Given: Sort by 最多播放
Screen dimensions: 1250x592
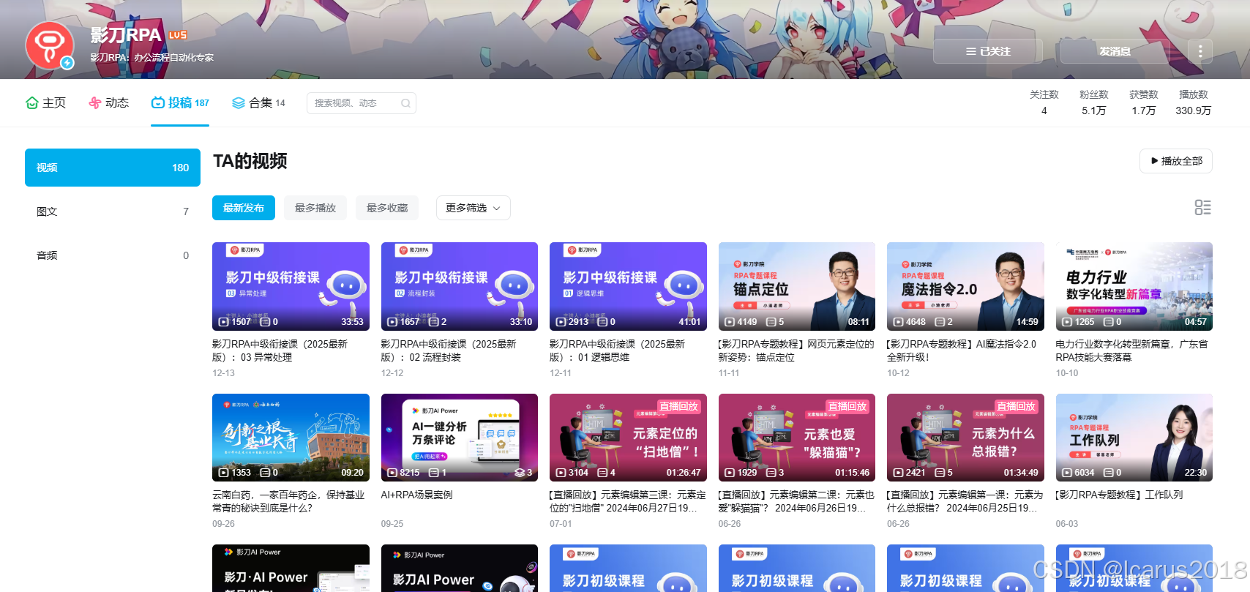Looking at the screenshot, I should [x=315, y=208].
